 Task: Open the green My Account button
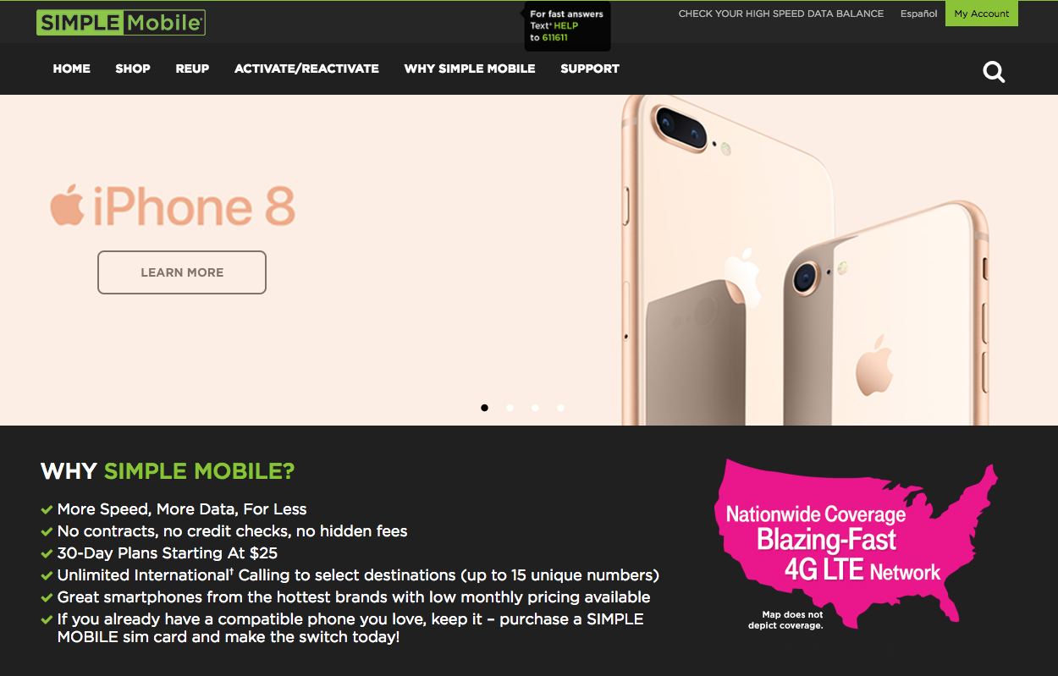tap(982, 14)
